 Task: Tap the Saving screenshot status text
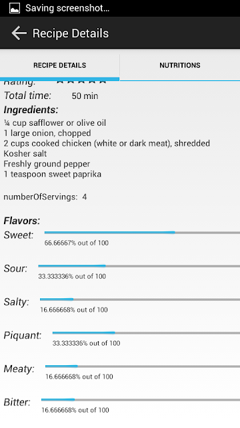[67, 8]
